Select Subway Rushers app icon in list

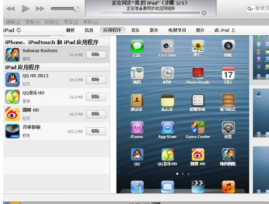[13, 54]
